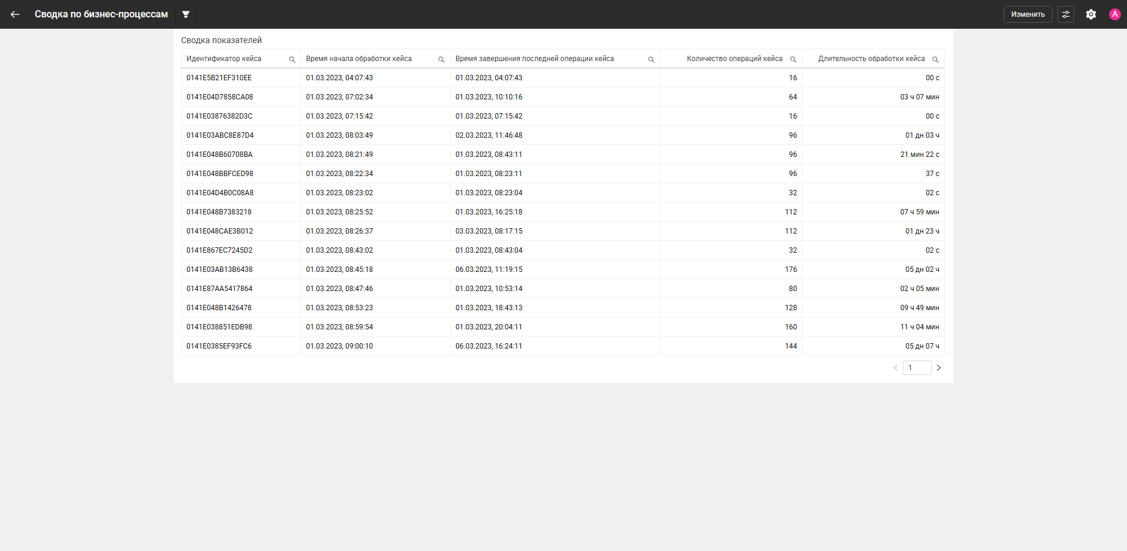1127x551 pixels.
Task: Select case row 0141E03AB13B6438
Action: click(x=563, y=270)
